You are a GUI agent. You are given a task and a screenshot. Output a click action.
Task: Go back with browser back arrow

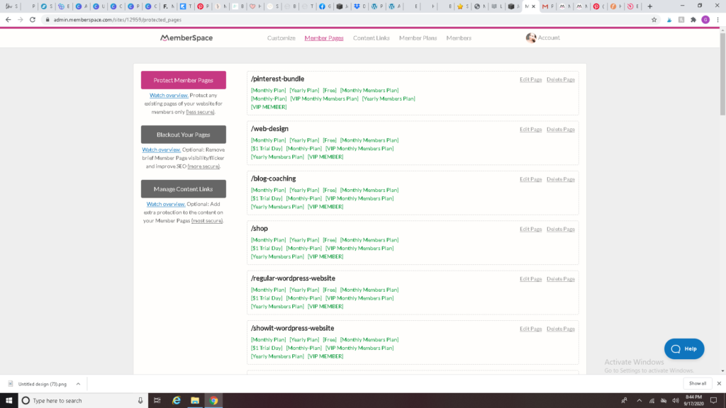(x=8, y=19)
